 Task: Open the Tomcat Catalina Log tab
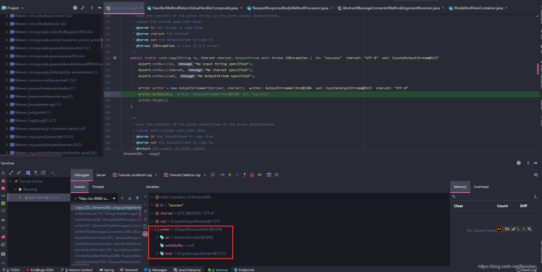point(185,175)
